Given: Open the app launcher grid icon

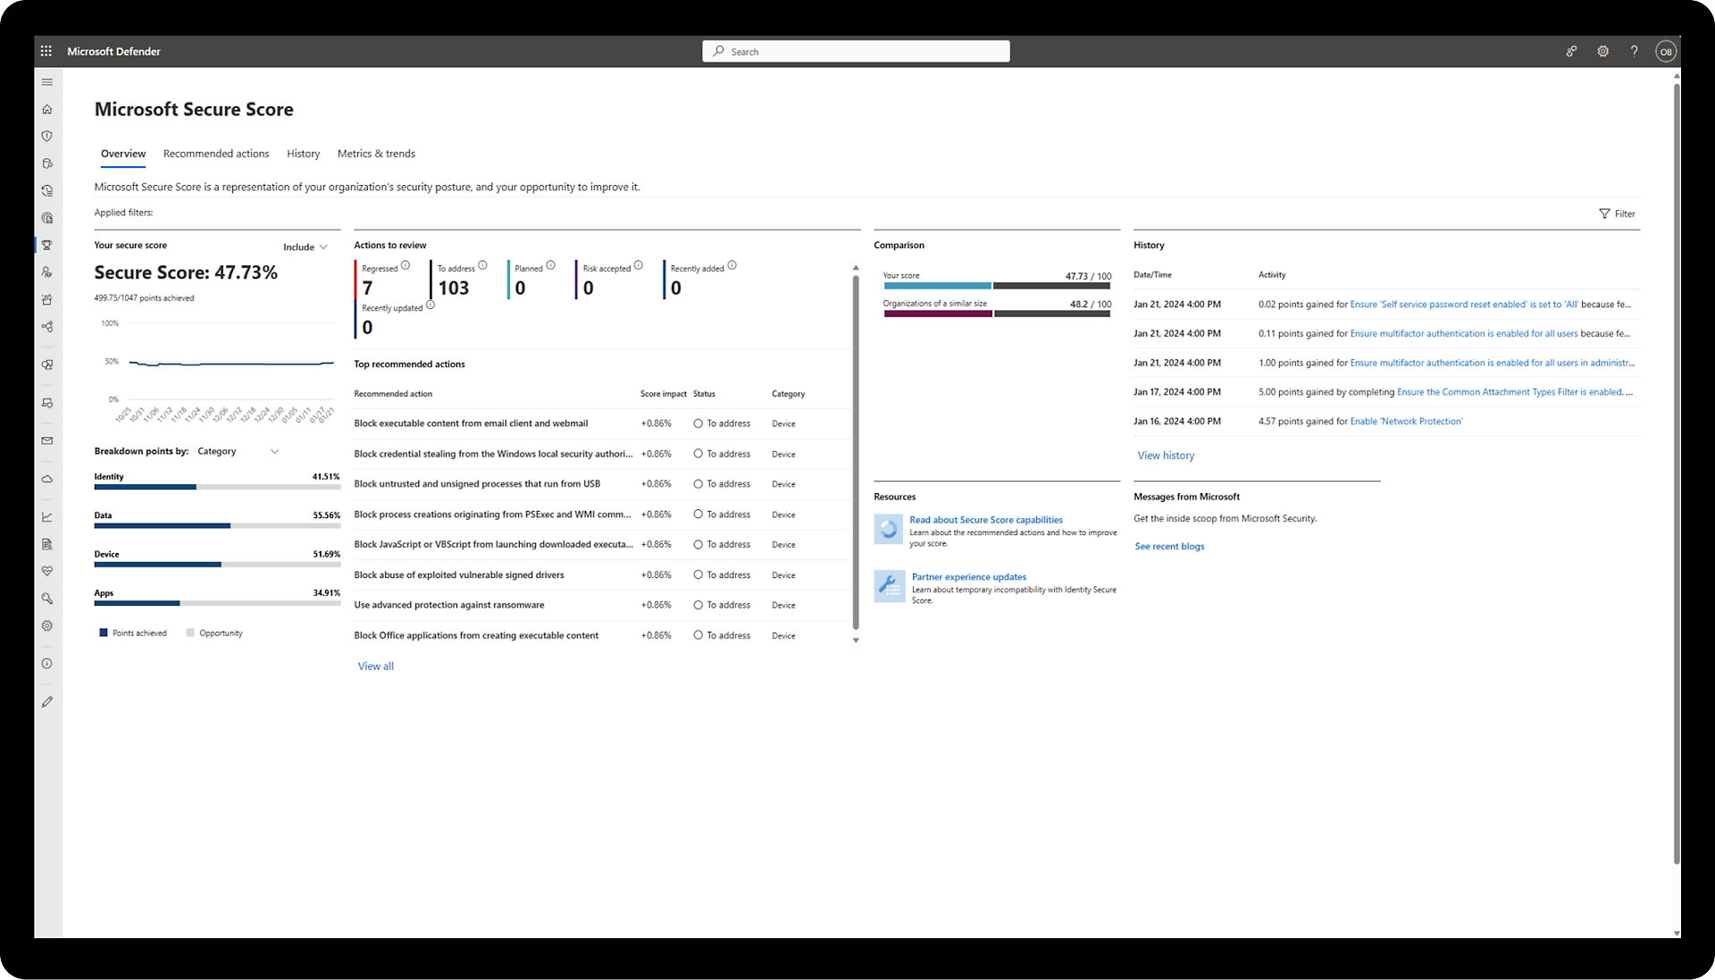Looking at the screenshot, I should (x=46, y=51).
